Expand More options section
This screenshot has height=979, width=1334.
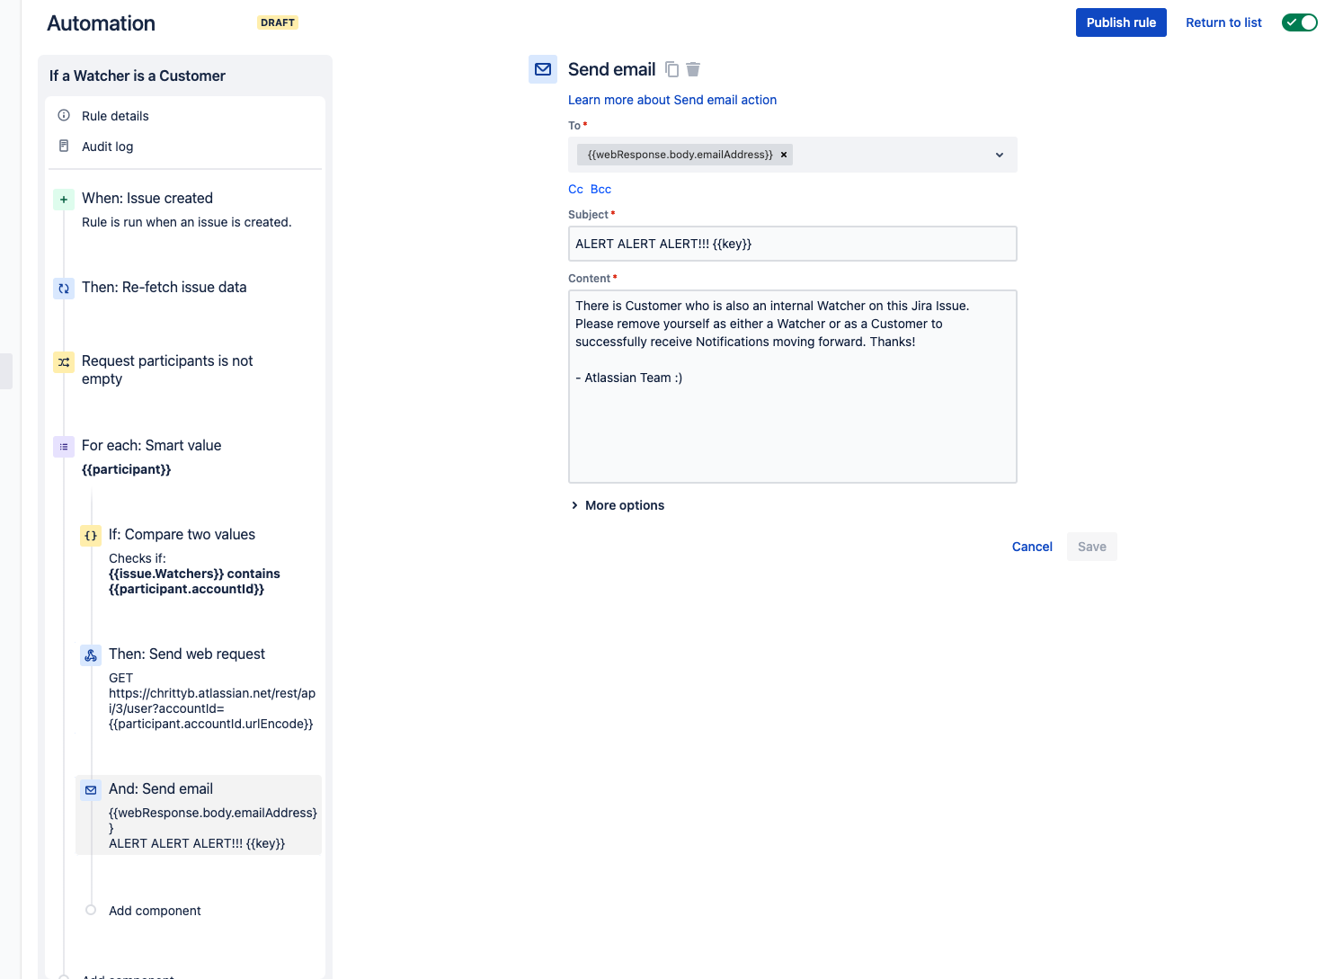pos(618,505)
